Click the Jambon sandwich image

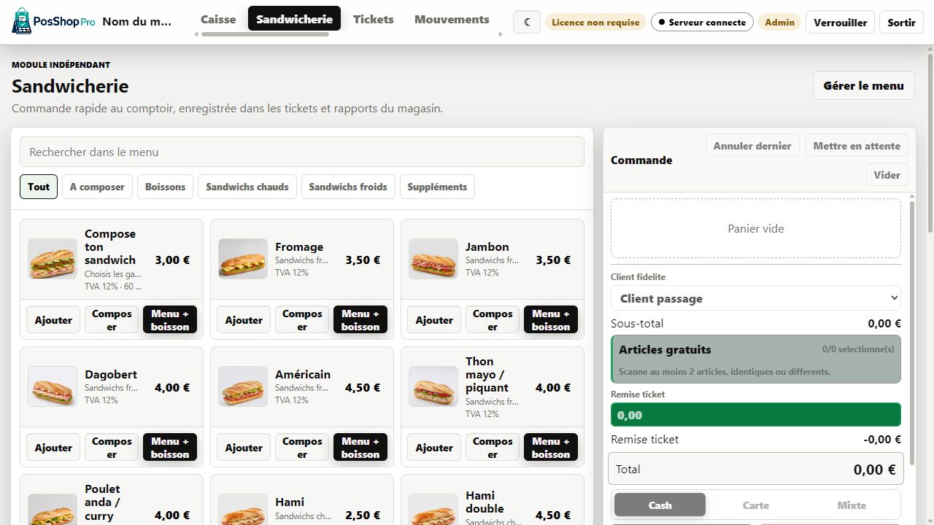433,259
